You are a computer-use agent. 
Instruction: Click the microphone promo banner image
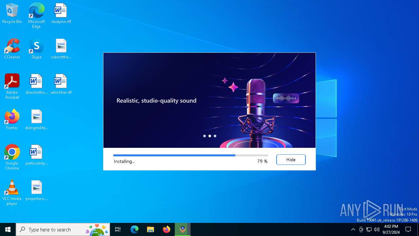209,100
